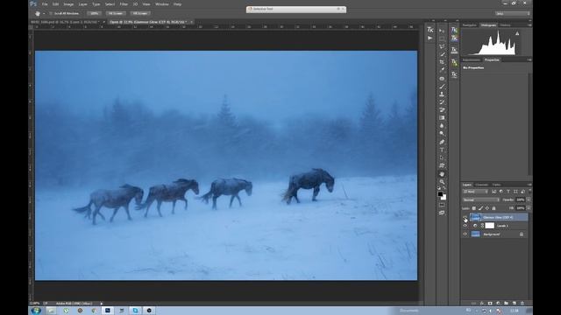Open Hand tool preset picker arrow
The image size is (561, 315).
(x=44, y=14)
